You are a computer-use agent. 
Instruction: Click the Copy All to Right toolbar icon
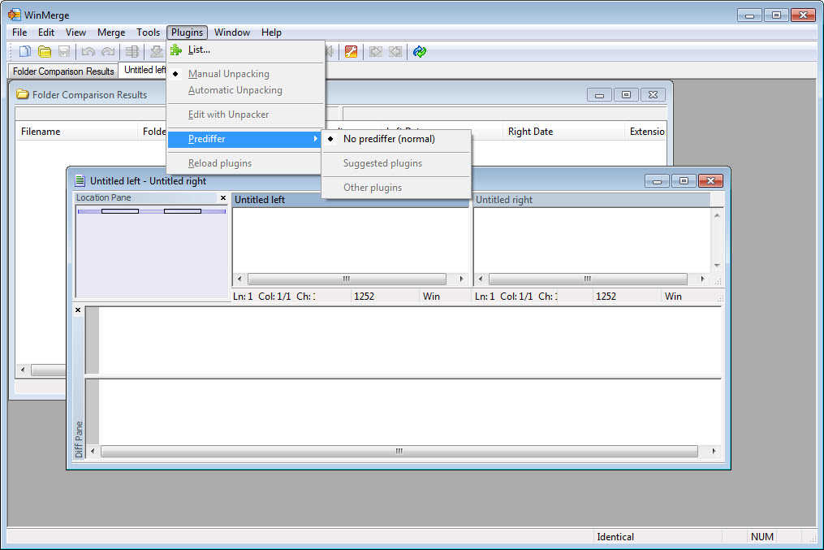tap(375, 51)
